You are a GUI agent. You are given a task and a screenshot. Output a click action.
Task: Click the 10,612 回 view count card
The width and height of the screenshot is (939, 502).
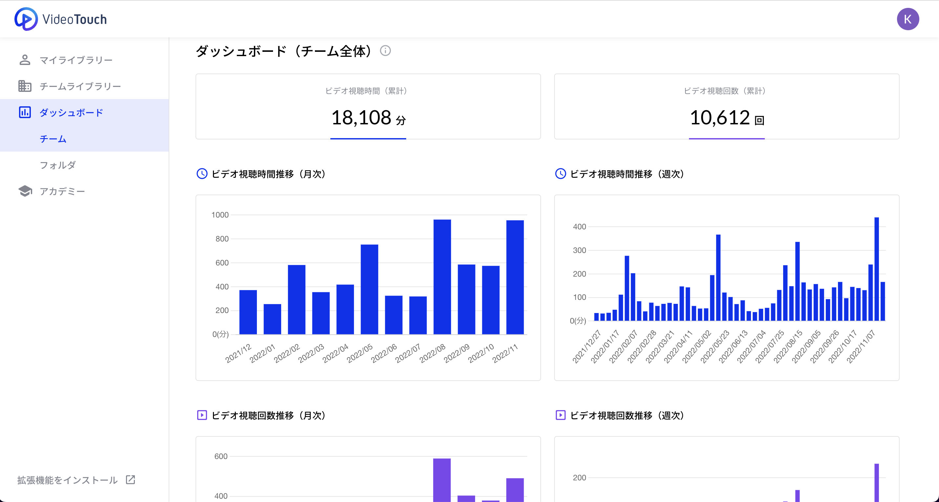click(726, 106)
